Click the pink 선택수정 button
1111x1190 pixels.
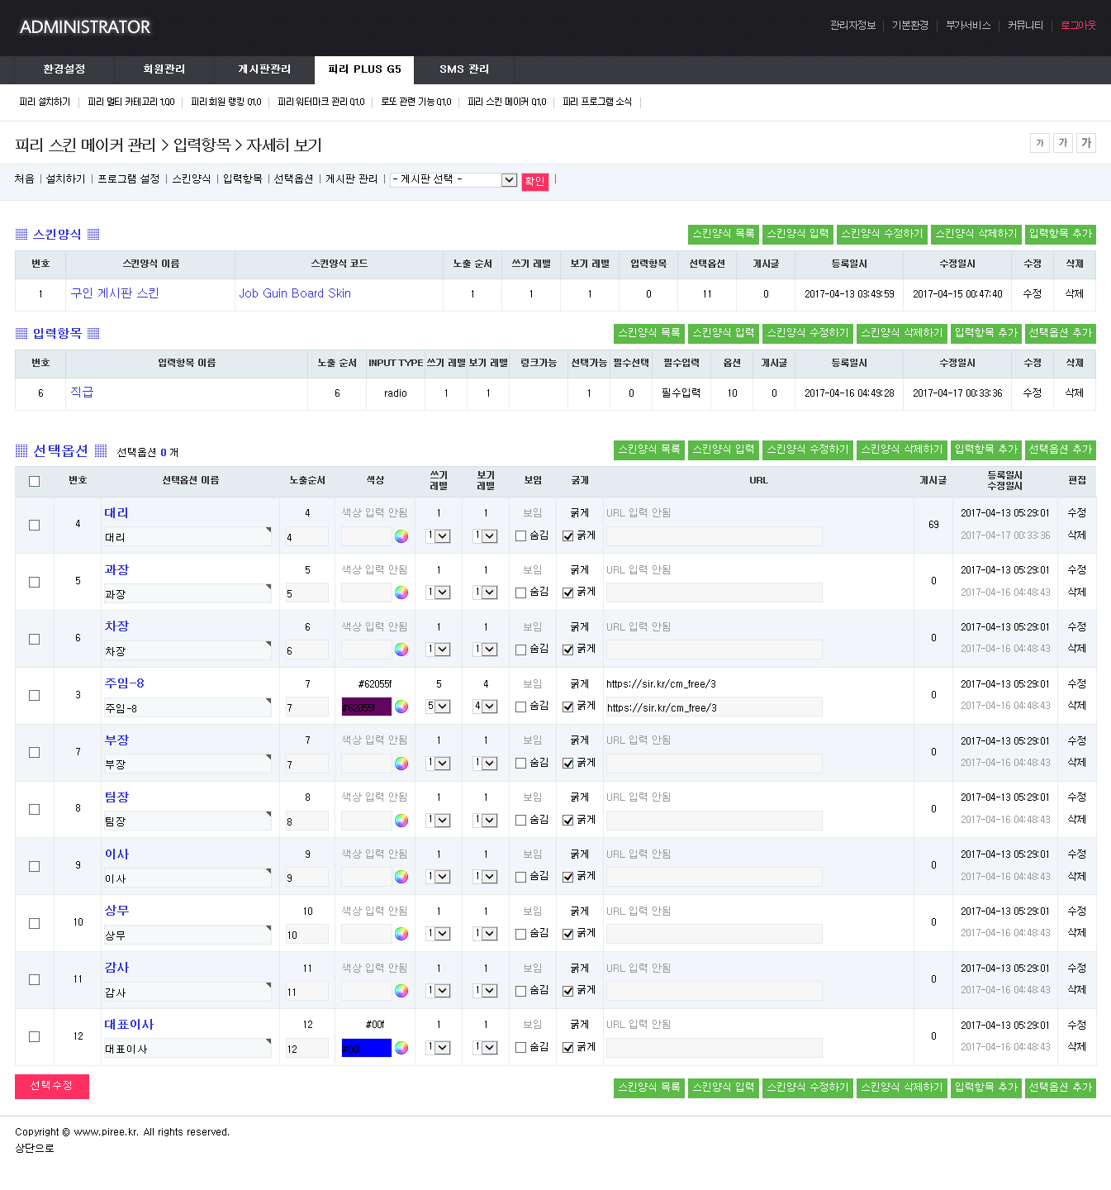pyautogui.click(x=51, y=1086)
